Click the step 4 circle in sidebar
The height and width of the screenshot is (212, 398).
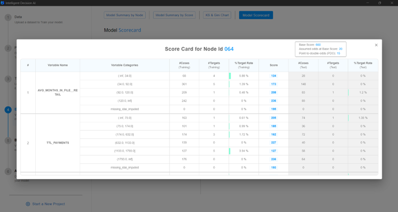pos(8,110)
